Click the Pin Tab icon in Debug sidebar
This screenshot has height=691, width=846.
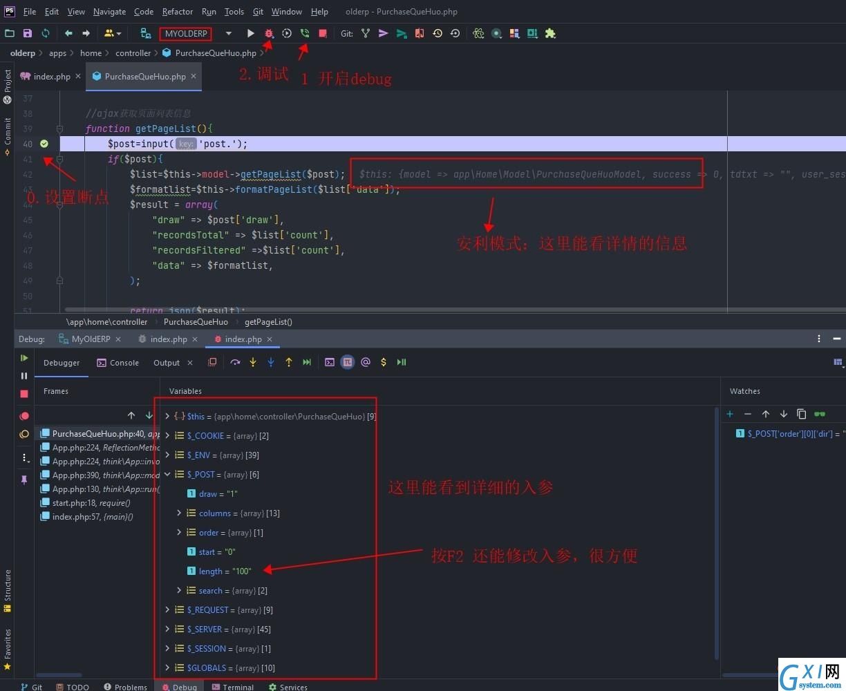pos(24,480)
